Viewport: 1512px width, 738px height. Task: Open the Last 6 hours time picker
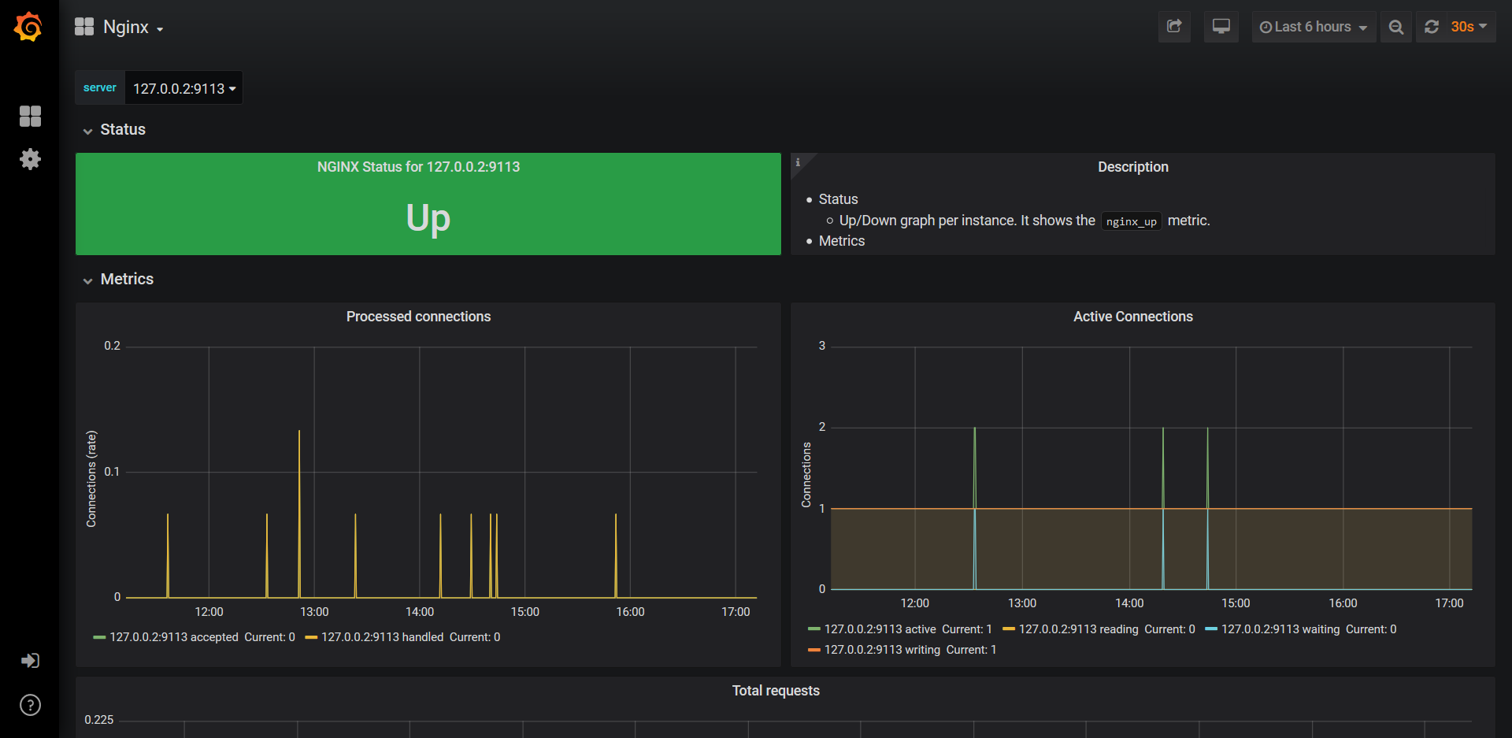[x=1313, y=27]
